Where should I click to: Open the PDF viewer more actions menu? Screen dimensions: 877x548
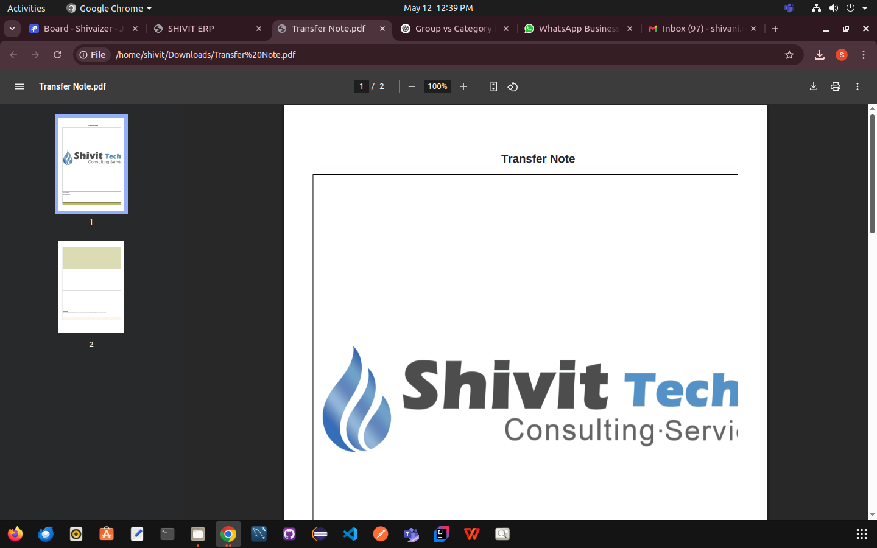(x=858, y=86)
